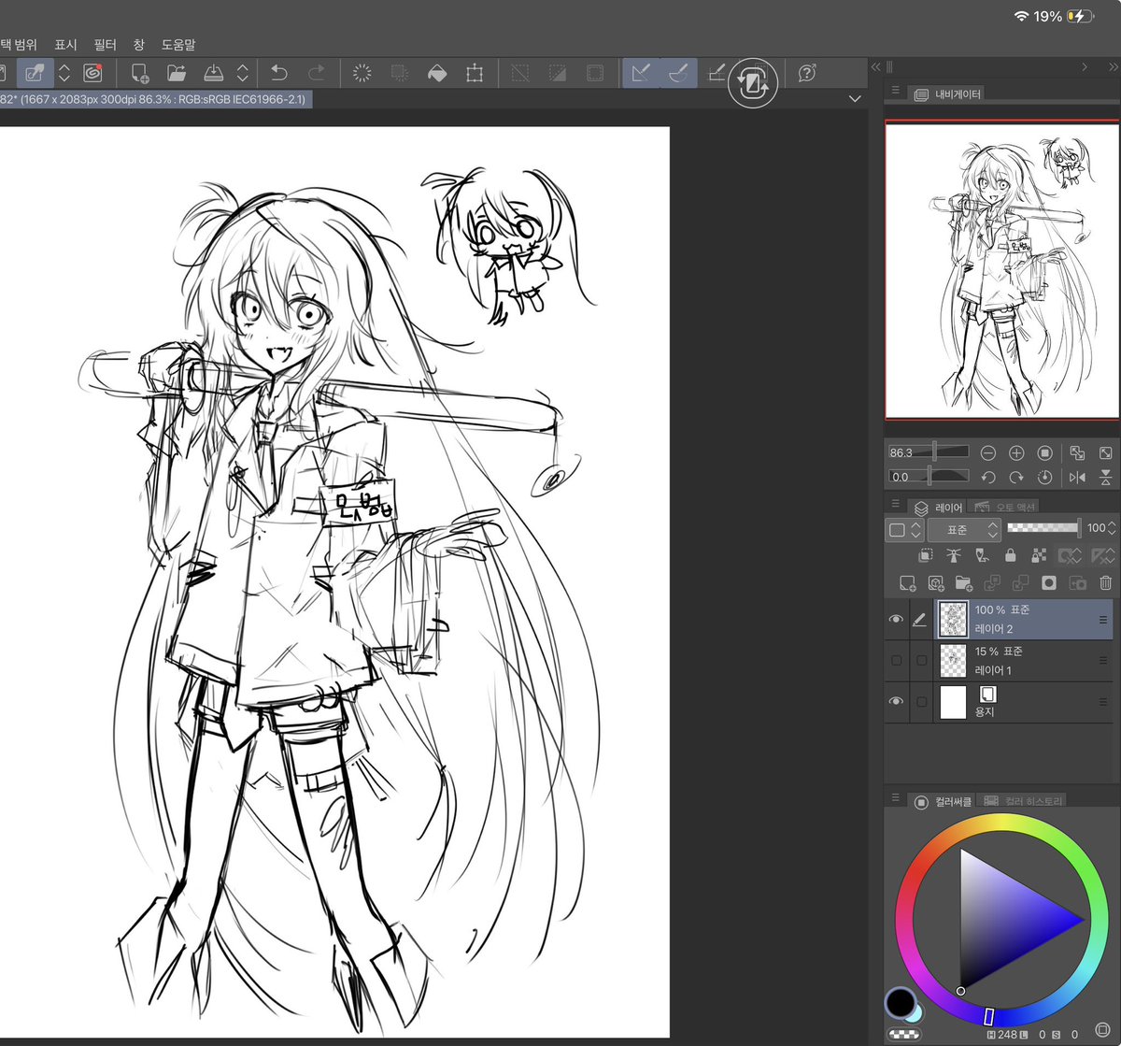Click the layer opacity checkered slider
The image size is (1121, 1046).
tap(1043, 528)
